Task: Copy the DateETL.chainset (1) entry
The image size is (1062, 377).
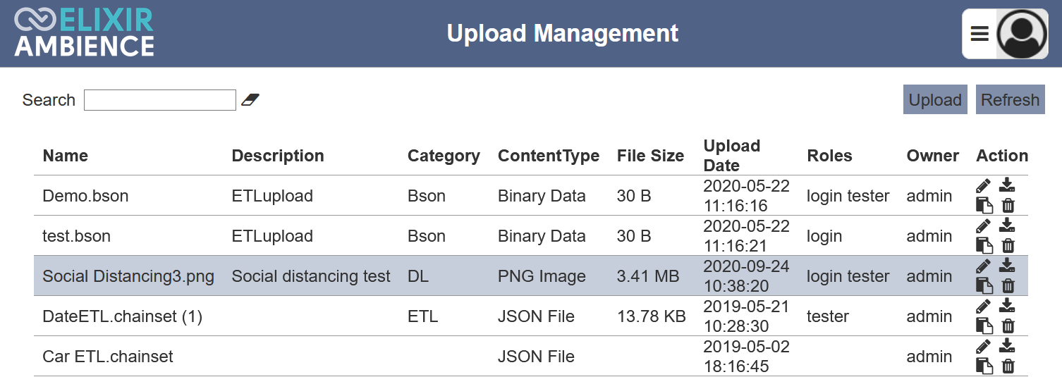Action: (x=984, y=326)
